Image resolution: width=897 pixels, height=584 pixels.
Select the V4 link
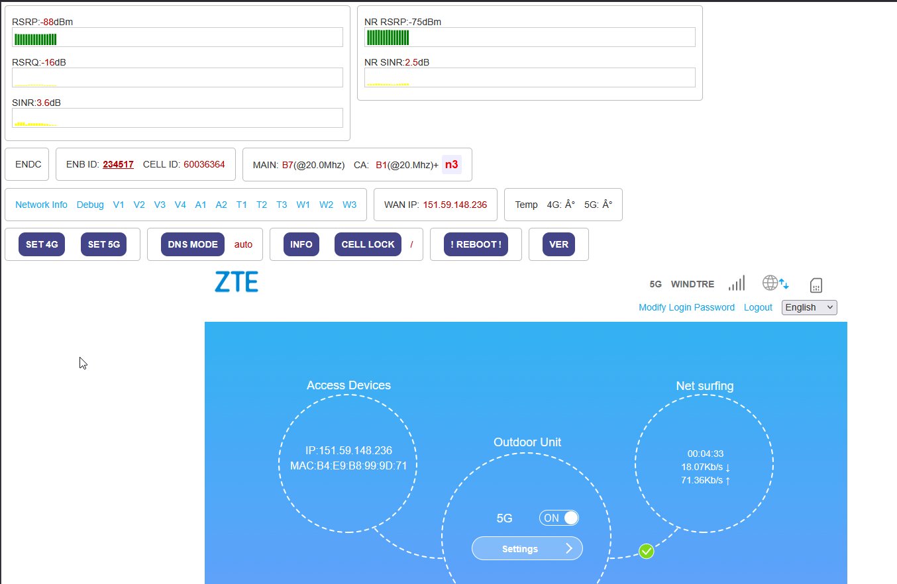[180, 205]
